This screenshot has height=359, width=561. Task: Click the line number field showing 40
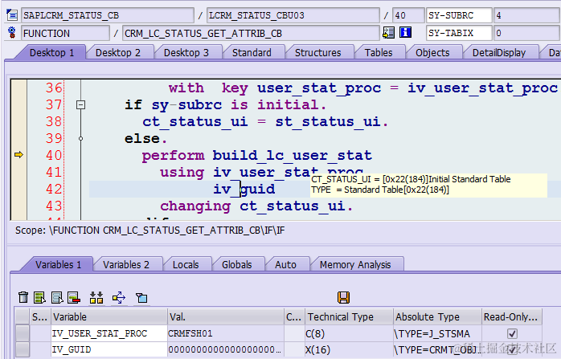coord(408,15)
